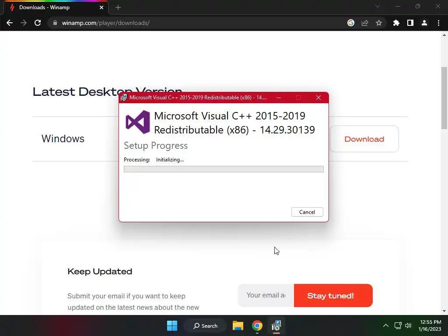Click the setup progress bar

[224, 169]
